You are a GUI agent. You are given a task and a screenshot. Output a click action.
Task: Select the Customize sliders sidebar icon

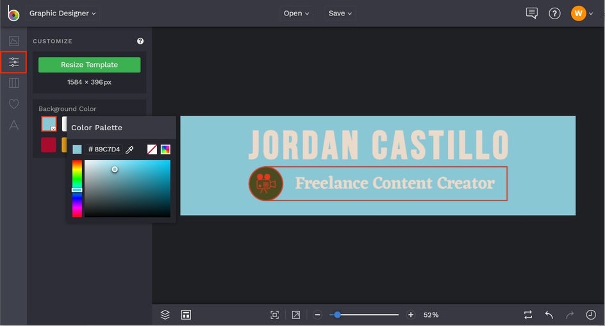click(13, 62)
